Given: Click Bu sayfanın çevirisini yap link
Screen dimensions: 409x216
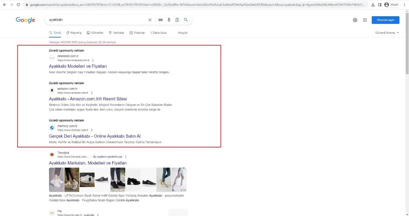Looking at the screenshot, I should click(107, 157).
